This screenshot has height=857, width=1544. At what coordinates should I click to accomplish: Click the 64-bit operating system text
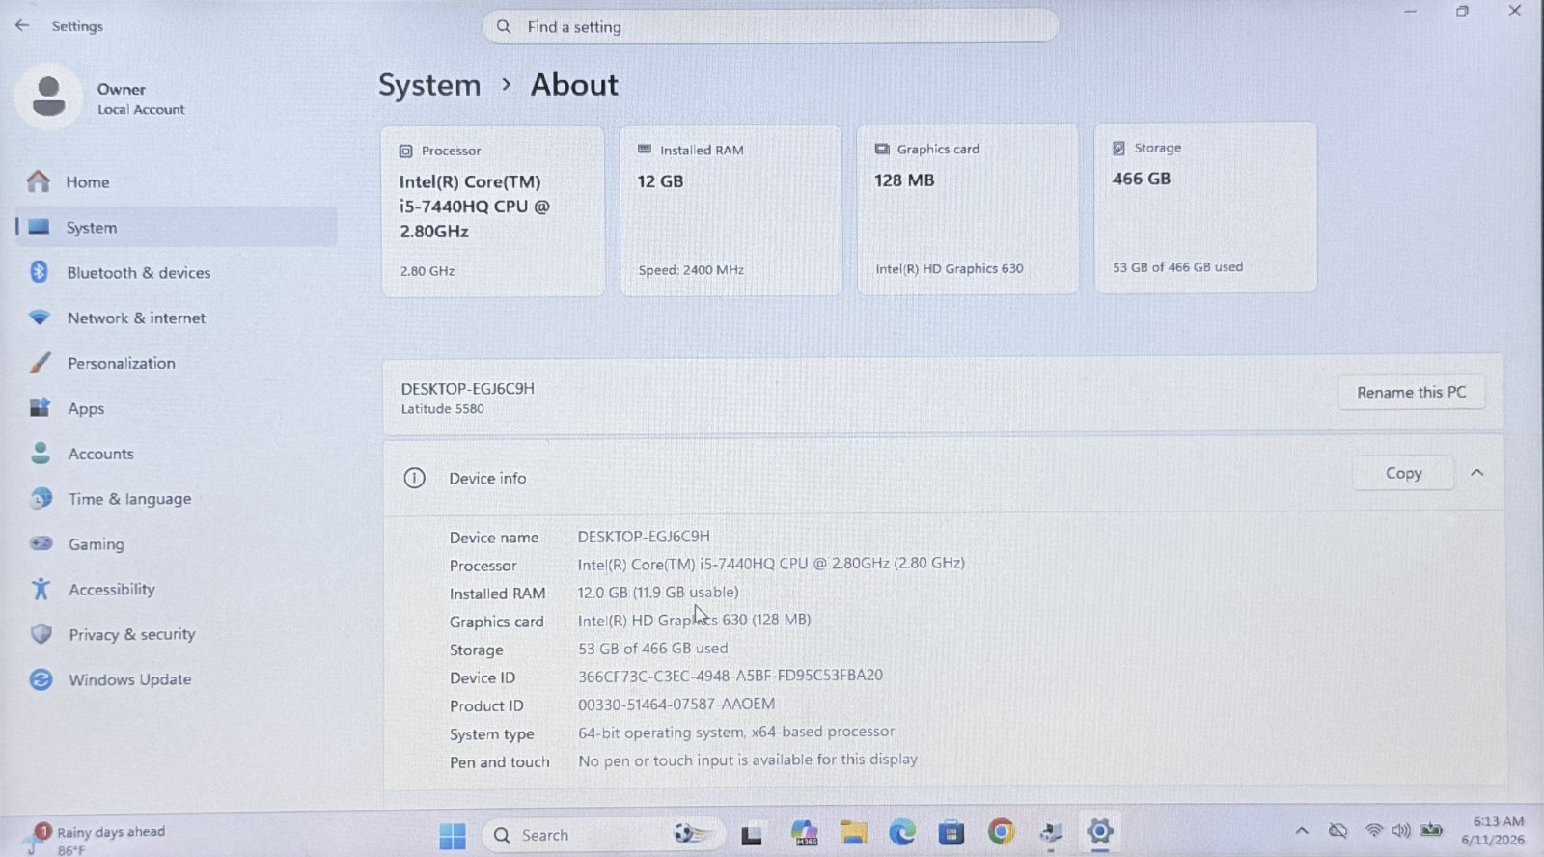(736, 733)
